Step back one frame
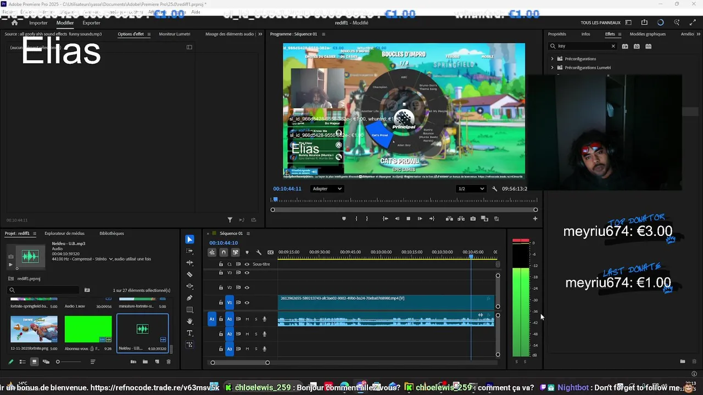The image size is (703, 395). (x=397, y=219)
